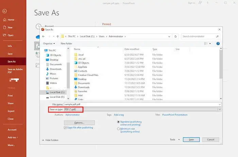
Task: Select Minimum size publishing online option
Action: click(118, 129)
